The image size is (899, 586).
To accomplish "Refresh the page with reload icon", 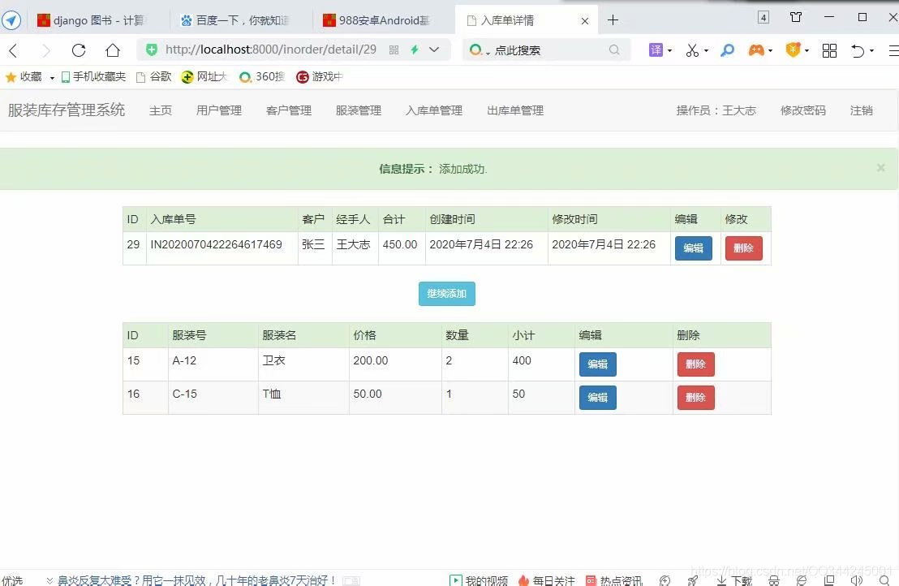I will click(x=78, y=50).
